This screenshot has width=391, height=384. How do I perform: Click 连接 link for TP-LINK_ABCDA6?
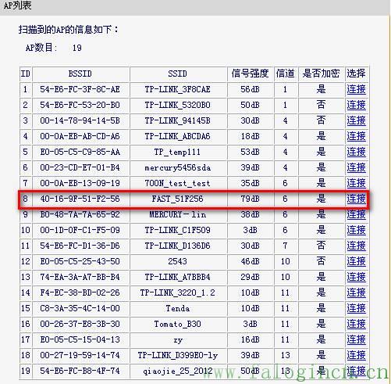(356, 136)
